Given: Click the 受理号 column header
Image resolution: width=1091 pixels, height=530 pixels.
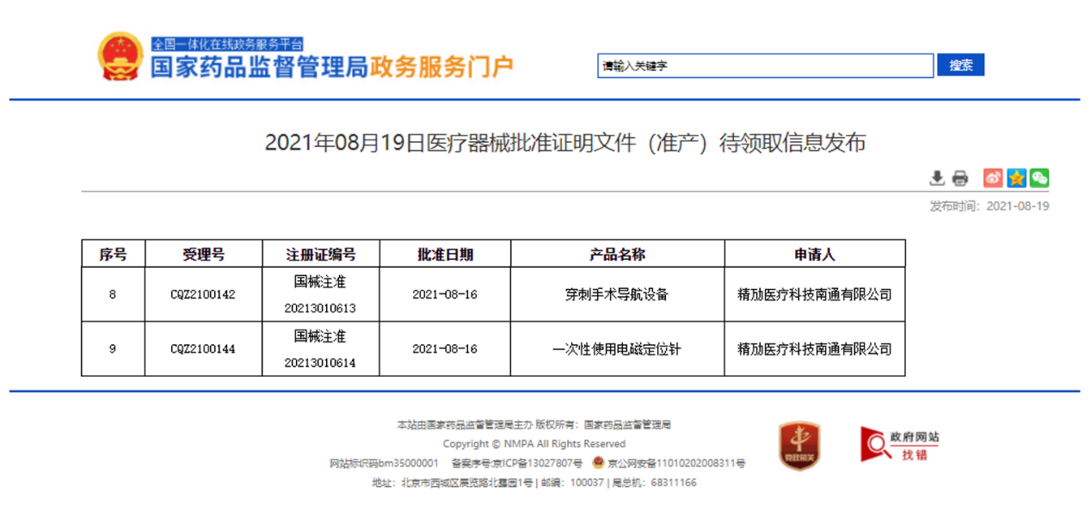Looking at the screenshot, I should (203, 254).
